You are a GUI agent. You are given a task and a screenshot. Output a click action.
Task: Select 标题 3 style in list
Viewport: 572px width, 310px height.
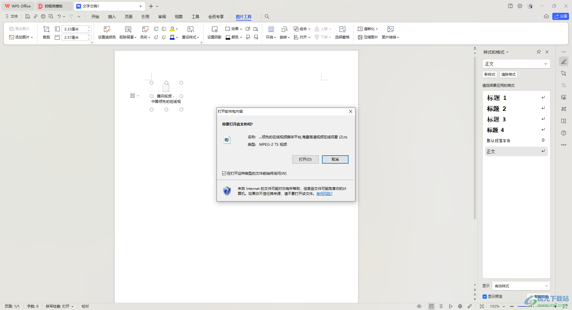[516, 119]
